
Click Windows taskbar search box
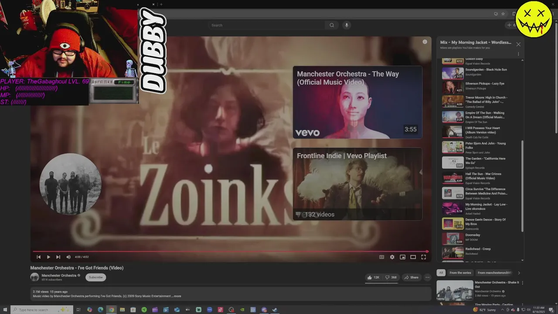tap(41, 310)
